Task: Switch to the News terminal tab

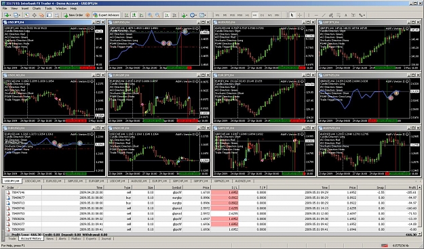Action: [50, 239]
